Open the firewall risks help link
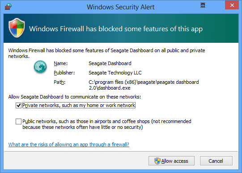 pos(69,144)
